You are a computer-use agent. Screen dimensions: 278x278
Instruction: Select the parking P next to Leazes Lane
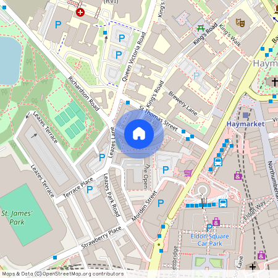click(102, 158)
